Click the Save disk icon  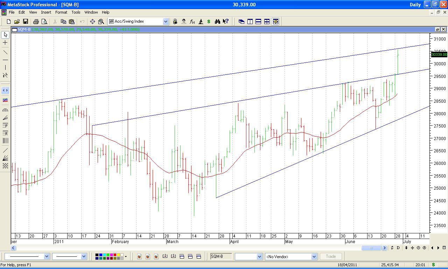click(x=26, y=22)
